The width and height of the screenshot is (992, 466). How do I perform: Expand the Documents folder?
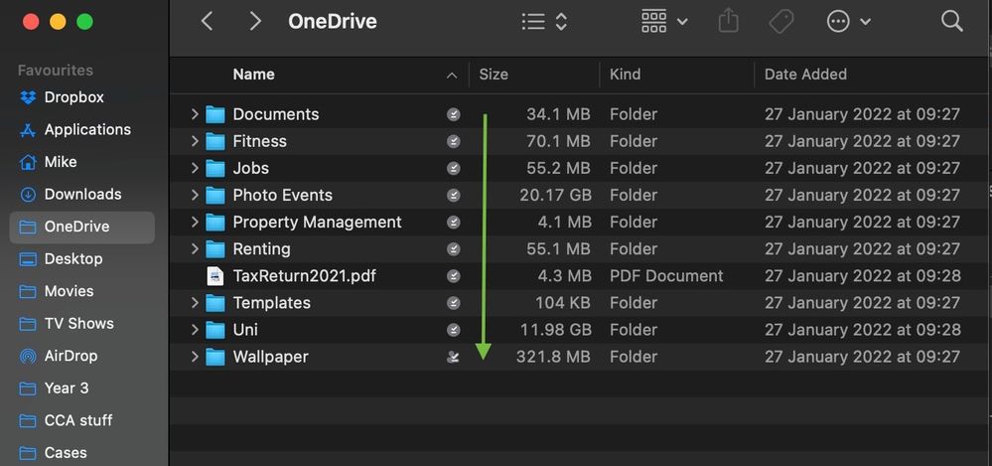(x=195, y=114)
